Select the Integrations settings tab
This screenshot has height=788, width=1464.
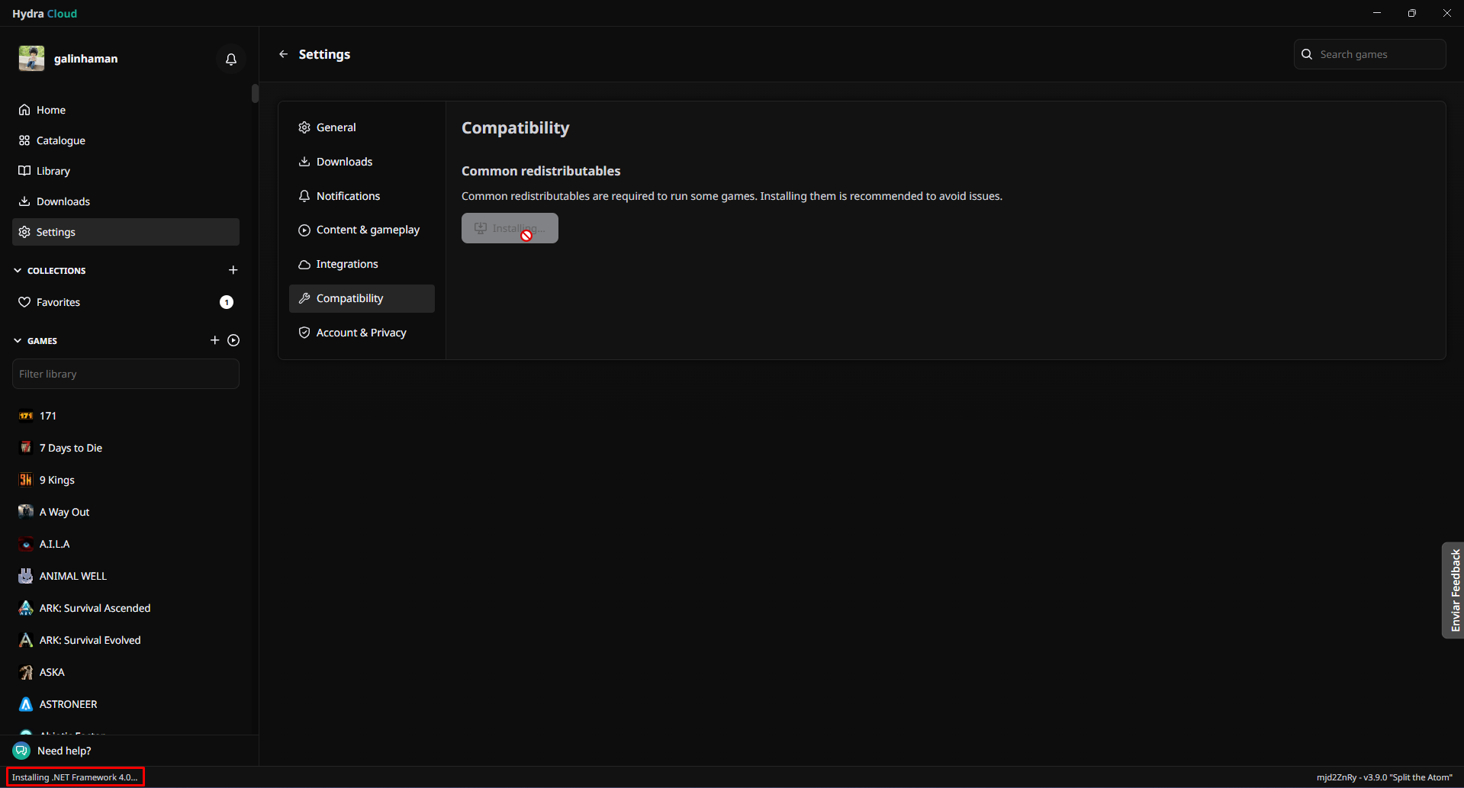point(346,264)
